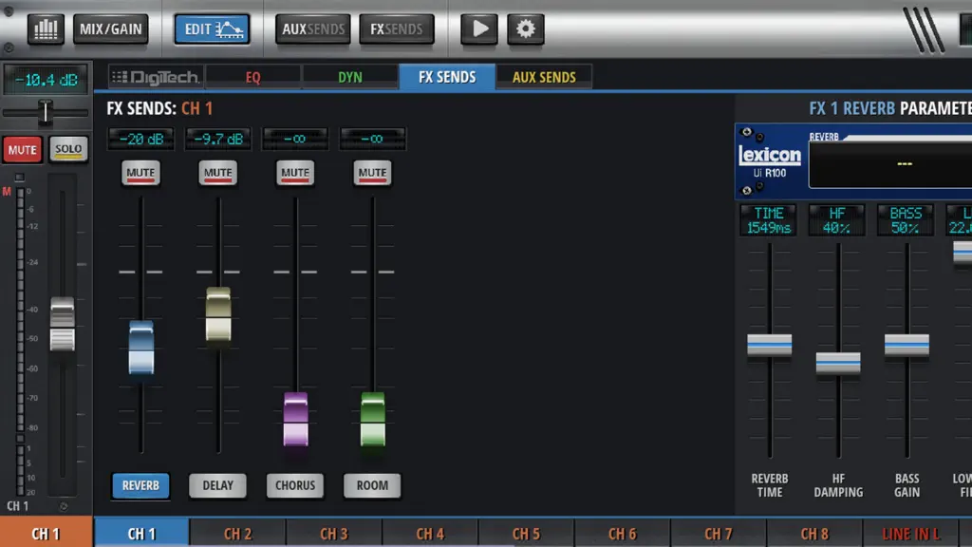The width and height of the screenshot is (972, 547).
Task: Toggle the channel SOLO button
Action: tap(68, 149)
